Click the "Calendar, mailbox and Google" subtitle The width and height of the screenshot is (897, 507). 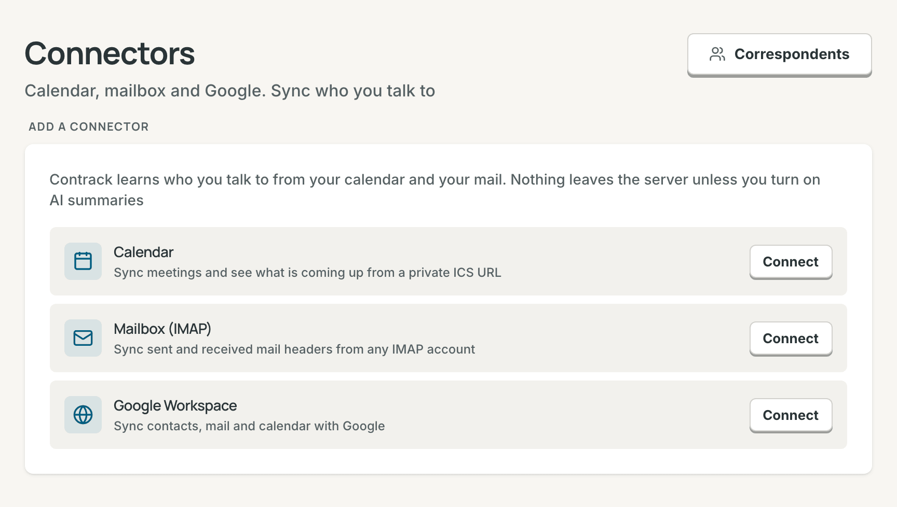(x=230, y=91)
